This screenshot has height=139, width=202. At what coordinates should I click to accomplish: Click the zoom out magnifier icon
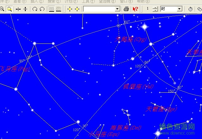[2, 9]
